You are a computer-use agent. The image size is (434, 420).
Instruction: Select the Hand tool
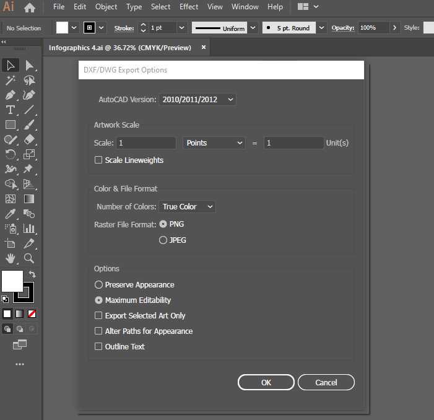pos(11,258)
